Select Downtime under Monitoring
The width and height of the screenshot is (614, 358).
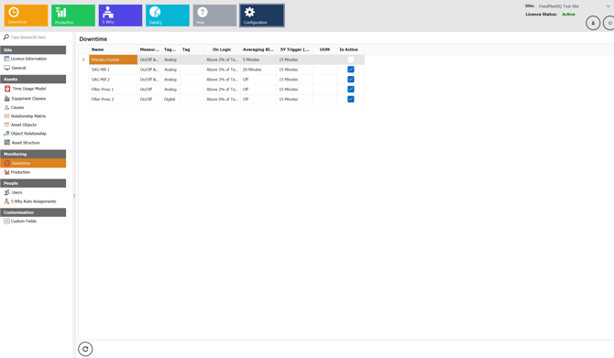33,163
